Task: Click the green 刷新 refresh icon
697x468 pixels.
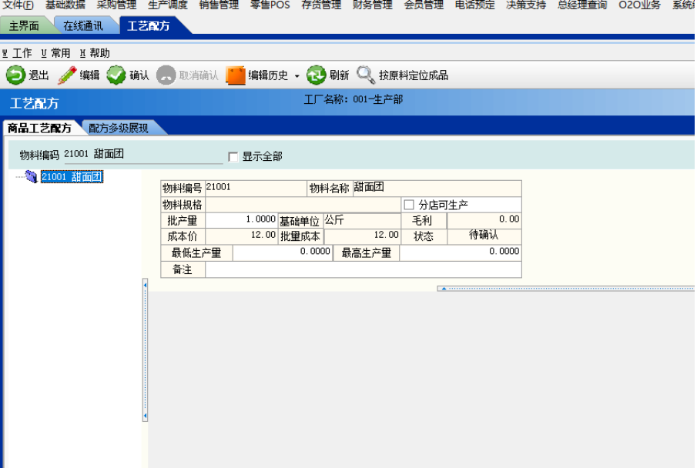Action: (x=317, y=75)
